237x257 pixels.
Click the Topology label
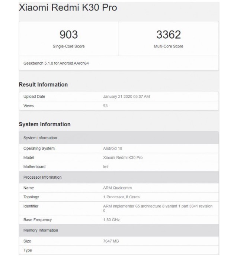coord(31,197)
